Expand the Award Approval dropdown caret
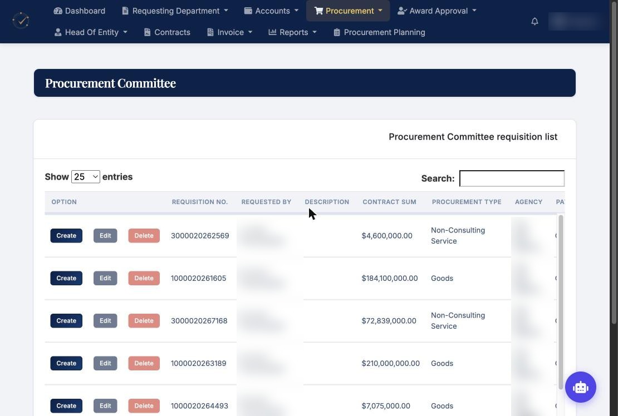This screenshot has height=416, width=618. (x=474, y=11)
